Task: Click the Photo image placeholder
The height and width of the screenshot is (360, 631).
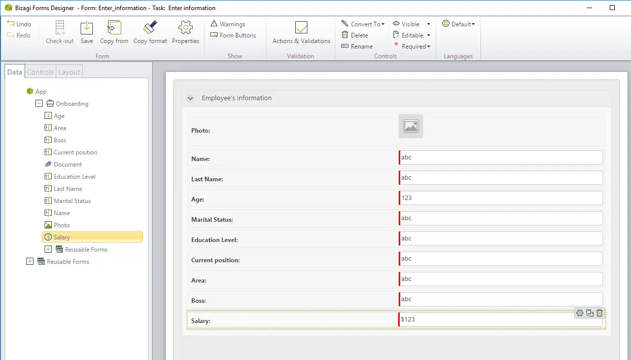Action: tap(411, 126)
